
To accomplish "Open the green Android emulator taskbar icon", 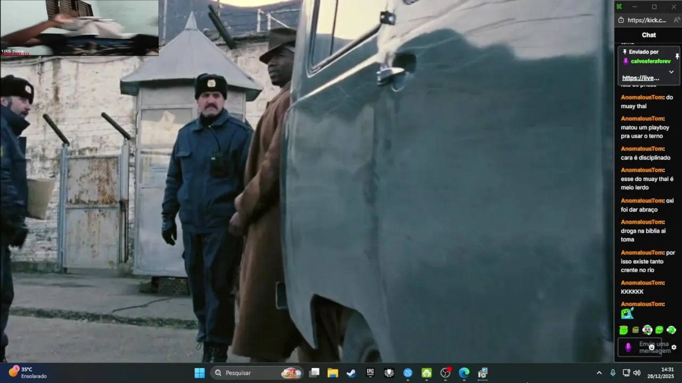I will pyautogui.click(x=427, y=373).
